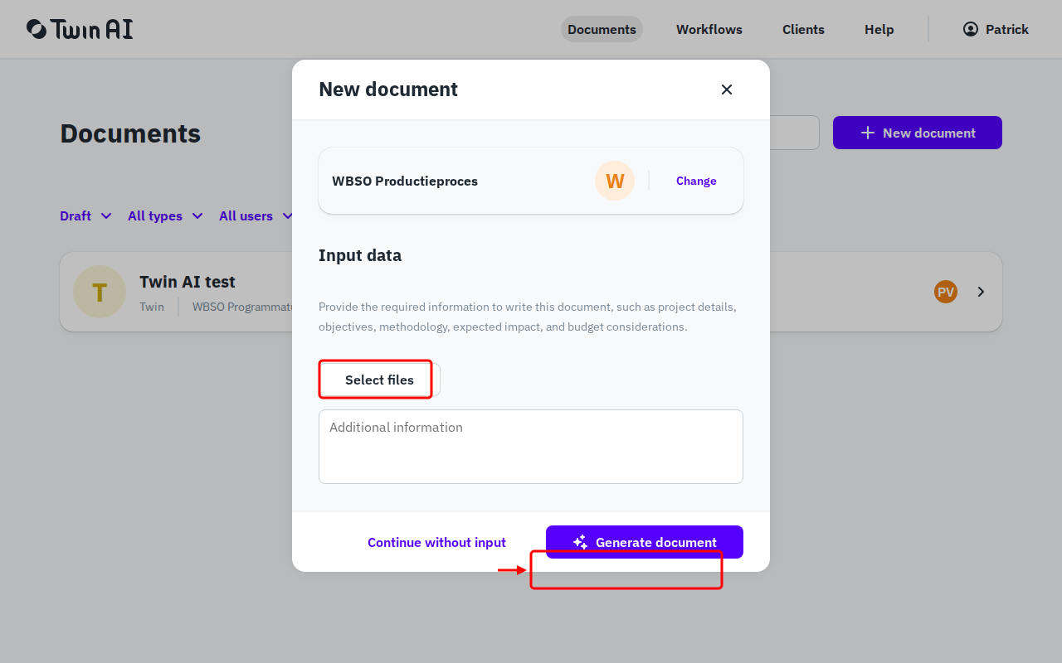
Task: Focus the Additional information text field
Action: point(531,447)
